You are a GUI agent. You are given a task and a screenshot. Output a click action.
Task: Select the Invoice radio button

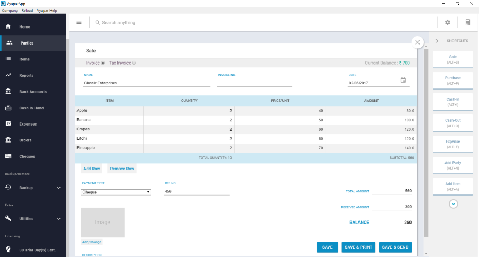coord(102,63)
